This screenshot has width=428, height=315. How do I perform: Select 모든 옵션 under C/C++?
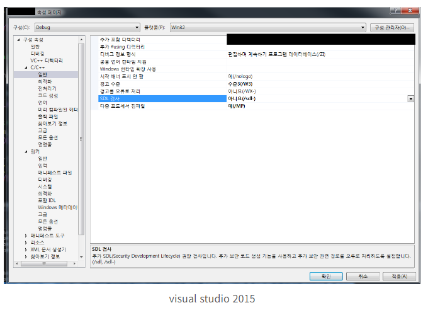click(x=48, y=137)
